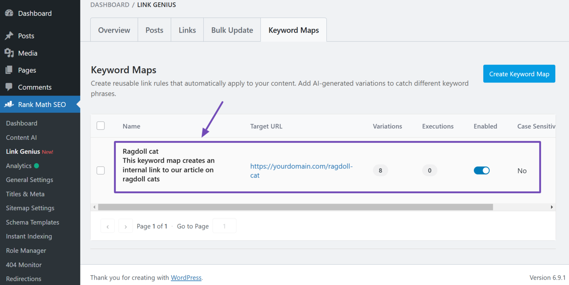Click the green Analytics status dot
Screen dimensions: 569x285
click(37, 166)
